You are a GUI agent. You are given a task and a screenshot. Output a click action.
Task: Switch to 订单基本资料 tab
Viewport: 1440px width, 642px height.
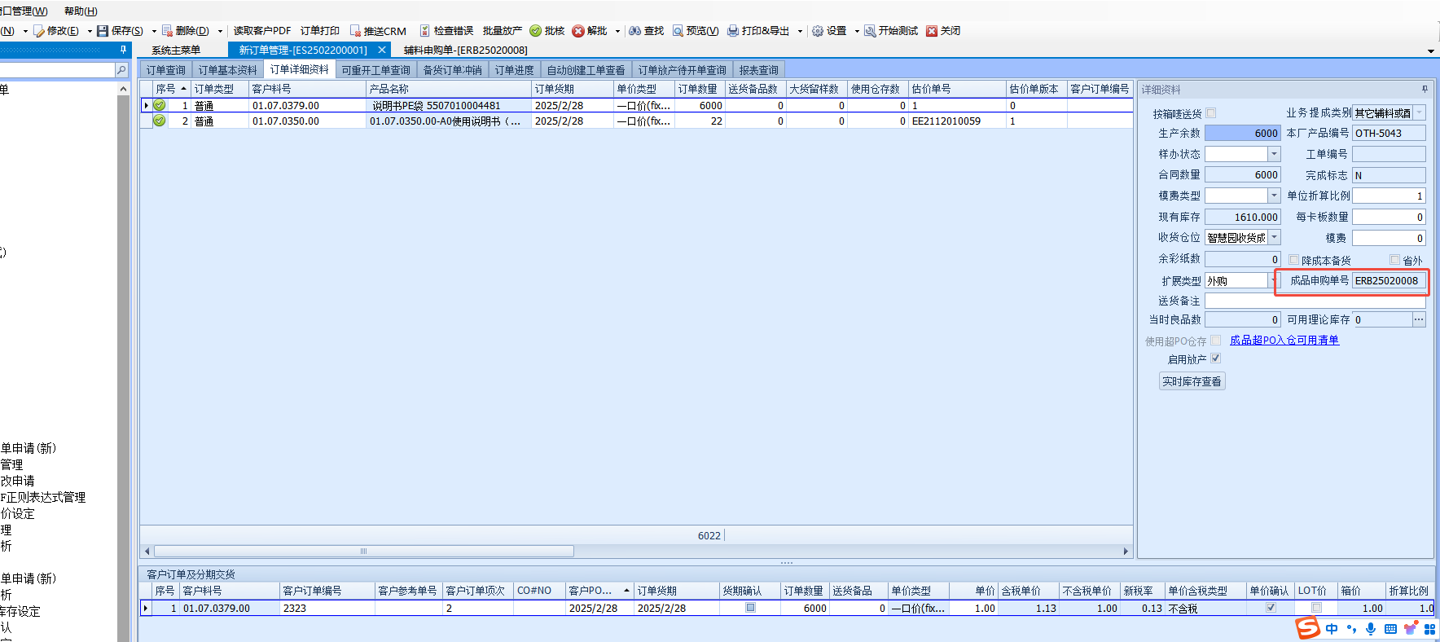tap(228, 70)
